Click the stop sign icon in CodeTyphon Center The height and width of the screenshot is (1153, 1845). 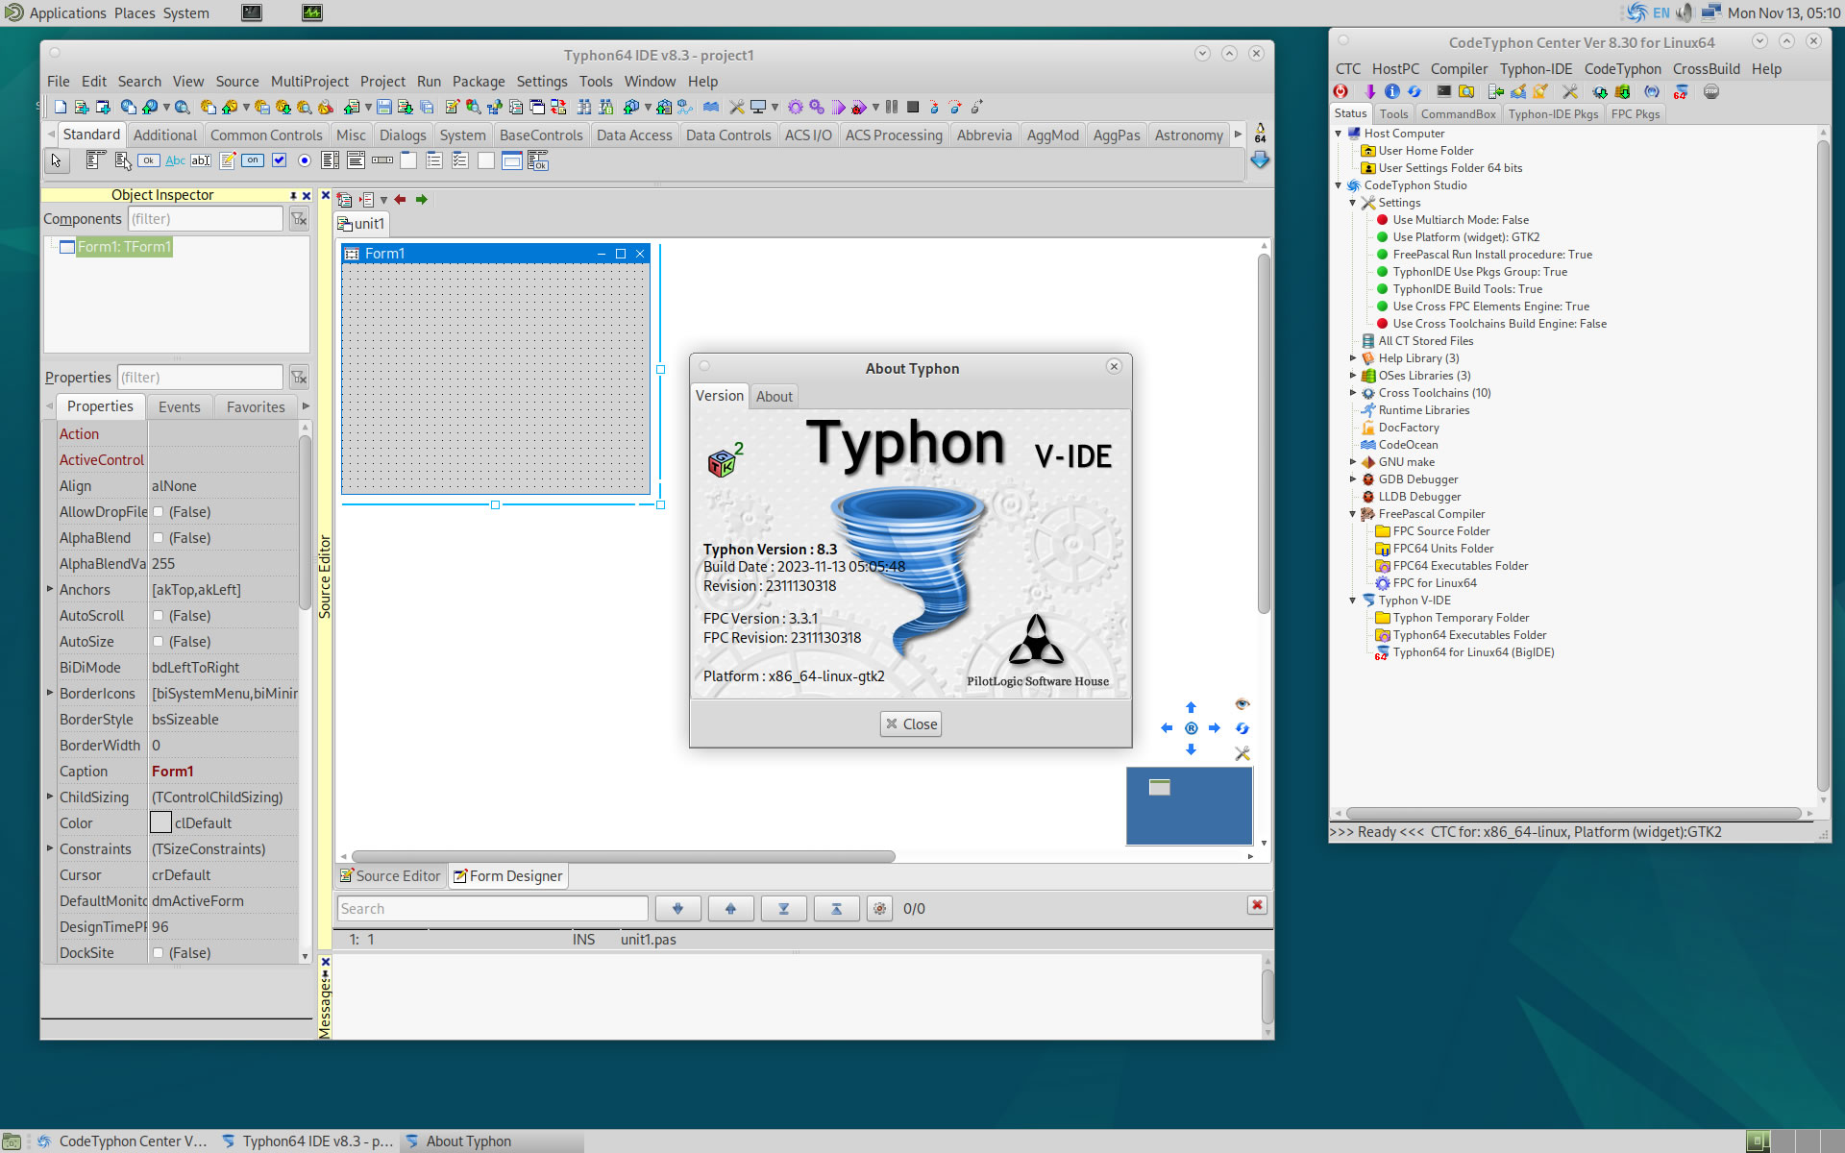1711,92
